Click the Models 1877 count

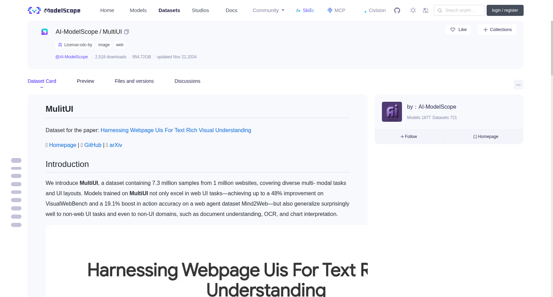419,118
